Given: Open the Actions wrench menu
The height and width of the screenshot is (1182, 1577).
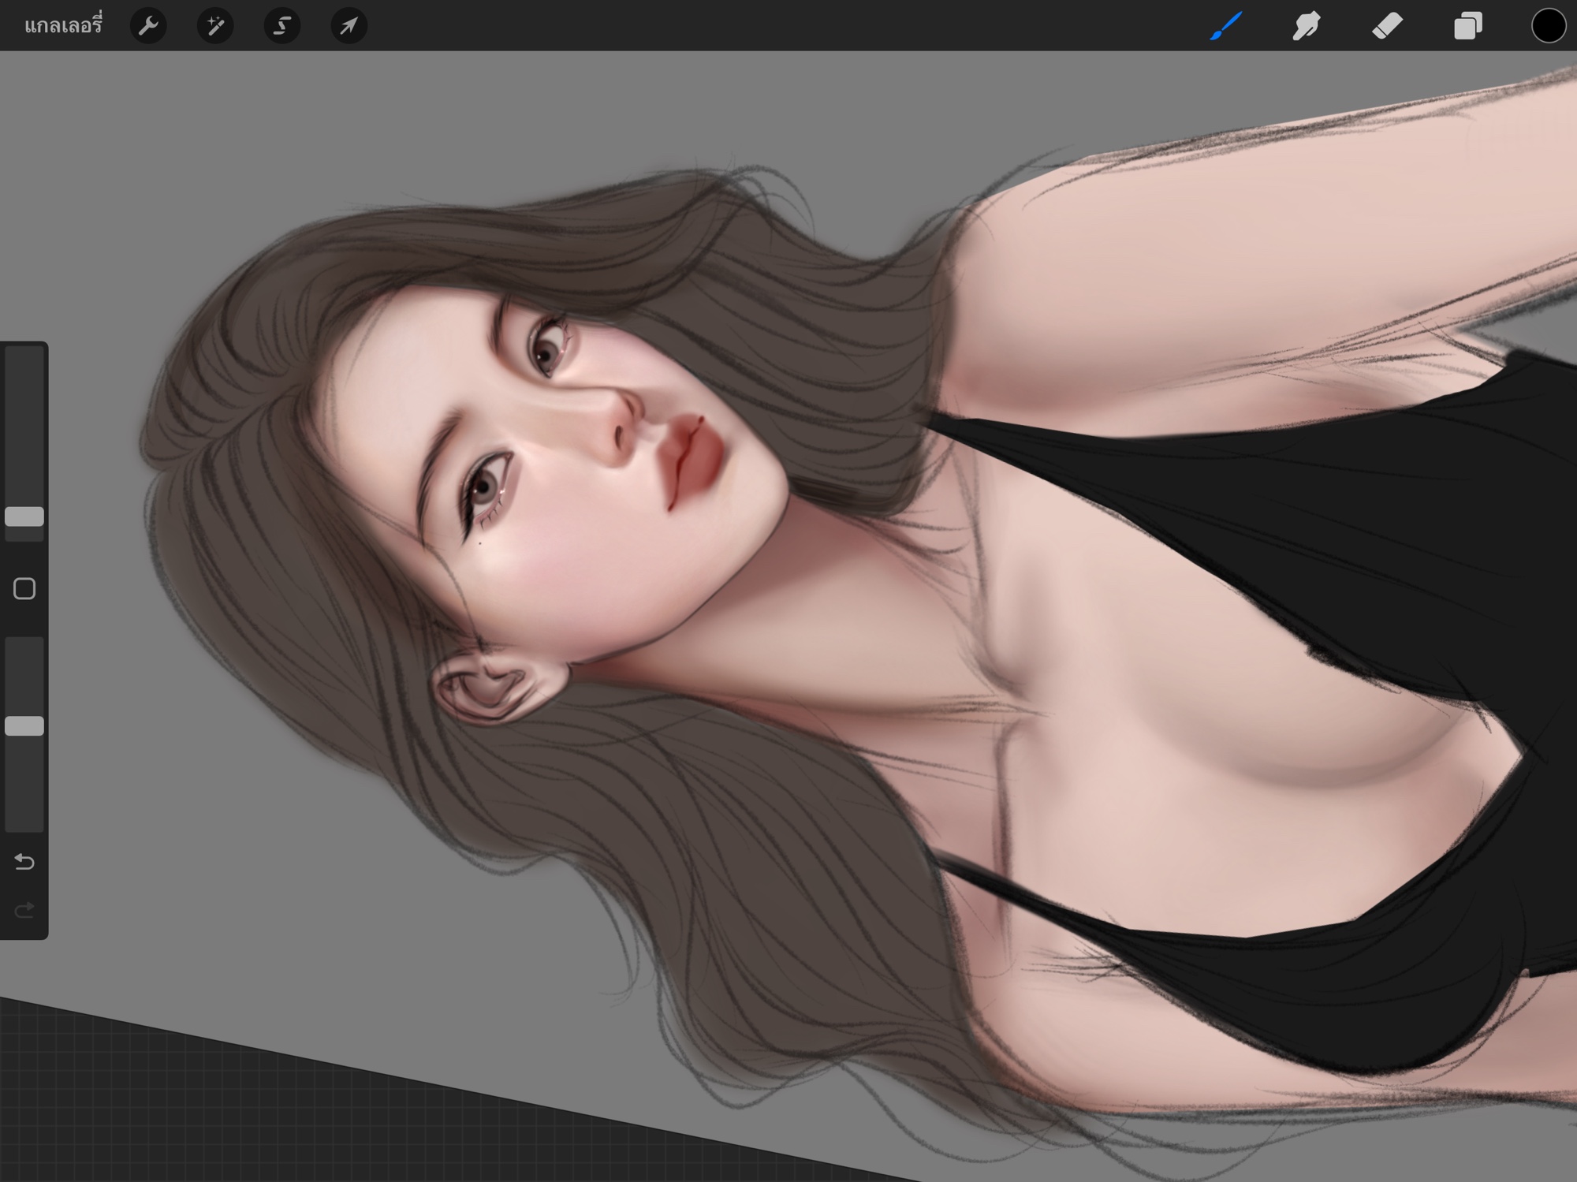Looking at the screenshot, I should point(148,26).
